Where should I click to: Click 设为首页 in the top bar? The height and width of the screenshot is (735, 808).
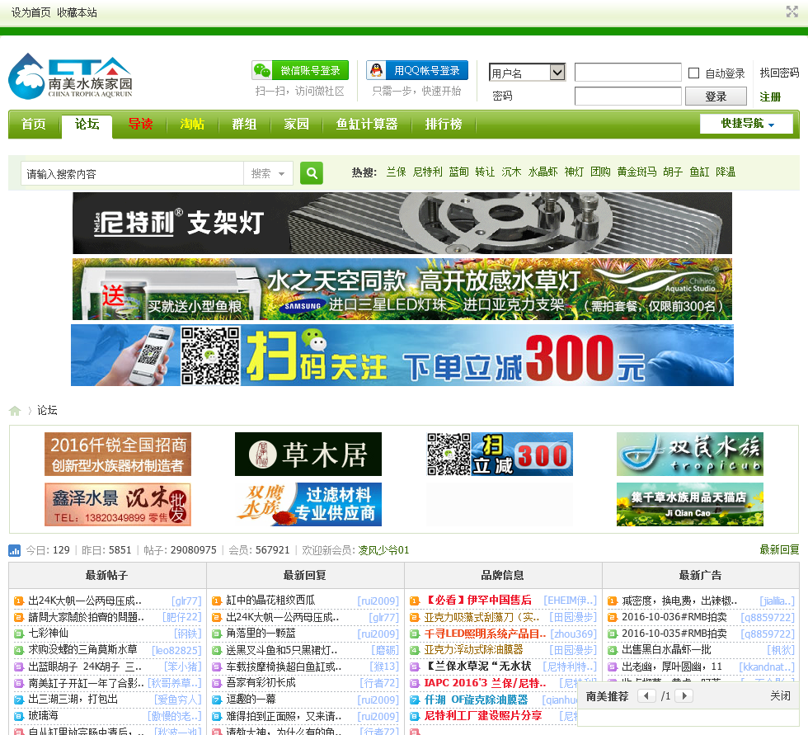31,13
